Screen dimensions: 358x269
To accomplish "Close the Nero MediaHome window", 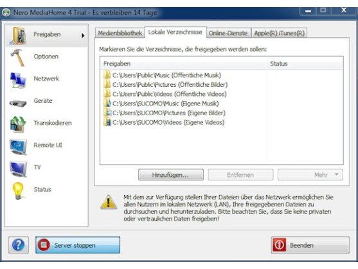I will point(344,10).
